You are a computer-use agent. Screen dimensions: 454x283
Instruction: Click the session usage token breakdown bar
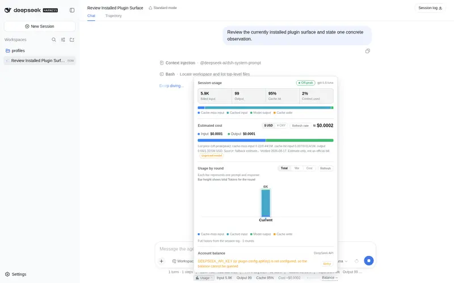(x=266, y=108)
